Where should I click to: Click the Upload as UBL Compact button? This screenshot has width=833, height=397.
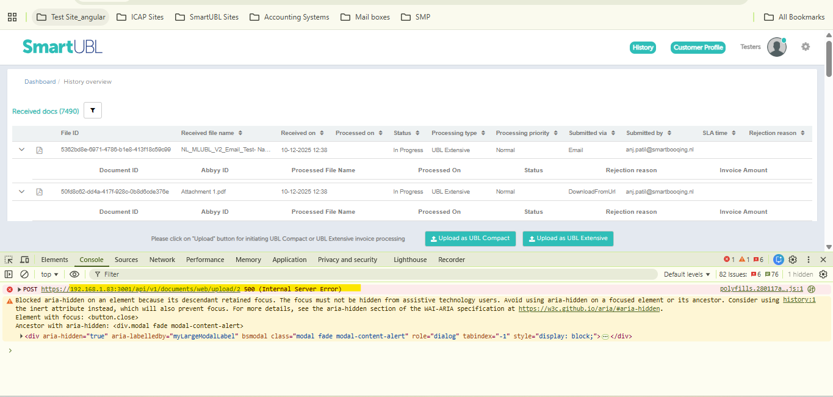pos(470,238)
